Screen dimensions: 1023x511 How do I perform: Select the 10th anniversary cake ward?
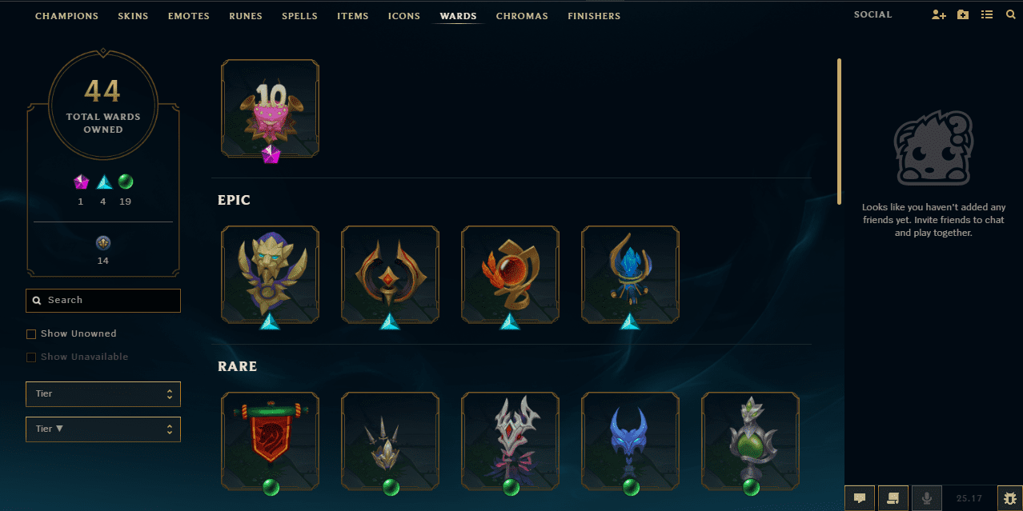(271, 108)
